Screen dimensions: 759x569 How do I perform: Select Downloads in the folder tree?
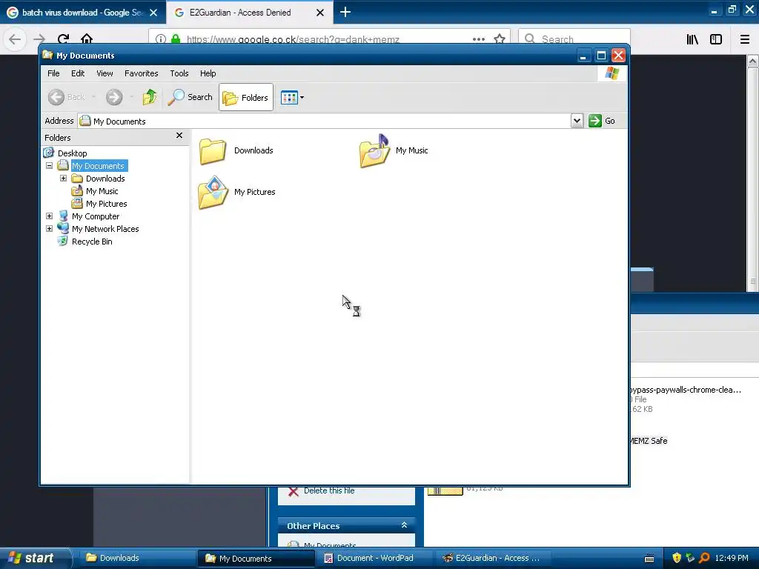click(105, 179)
